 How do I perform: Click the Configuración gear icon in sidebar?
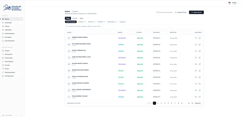(x=3, y=76)
